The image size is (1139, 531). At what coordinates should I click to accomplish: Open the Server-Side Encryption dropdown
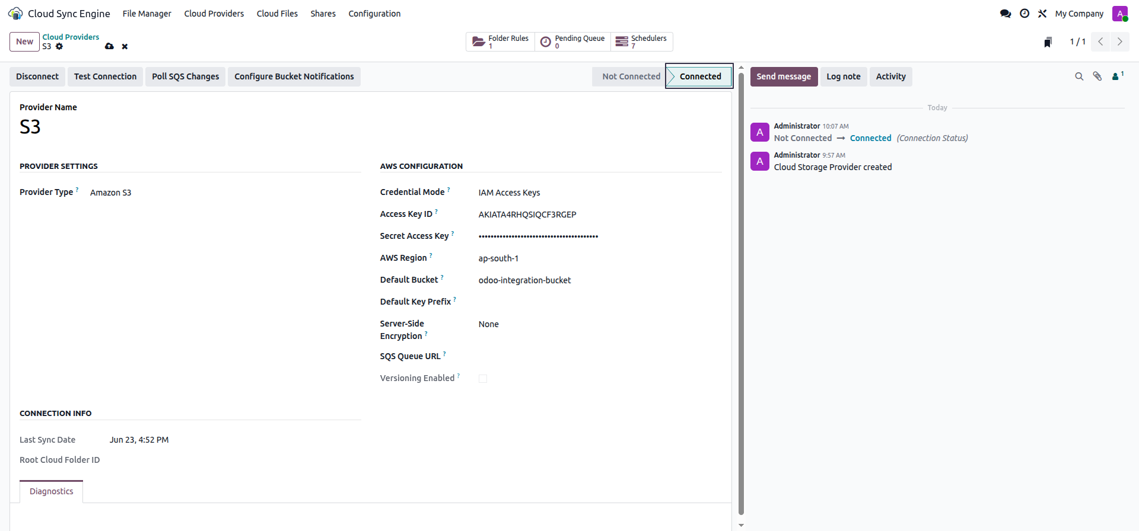coord(600,324)
